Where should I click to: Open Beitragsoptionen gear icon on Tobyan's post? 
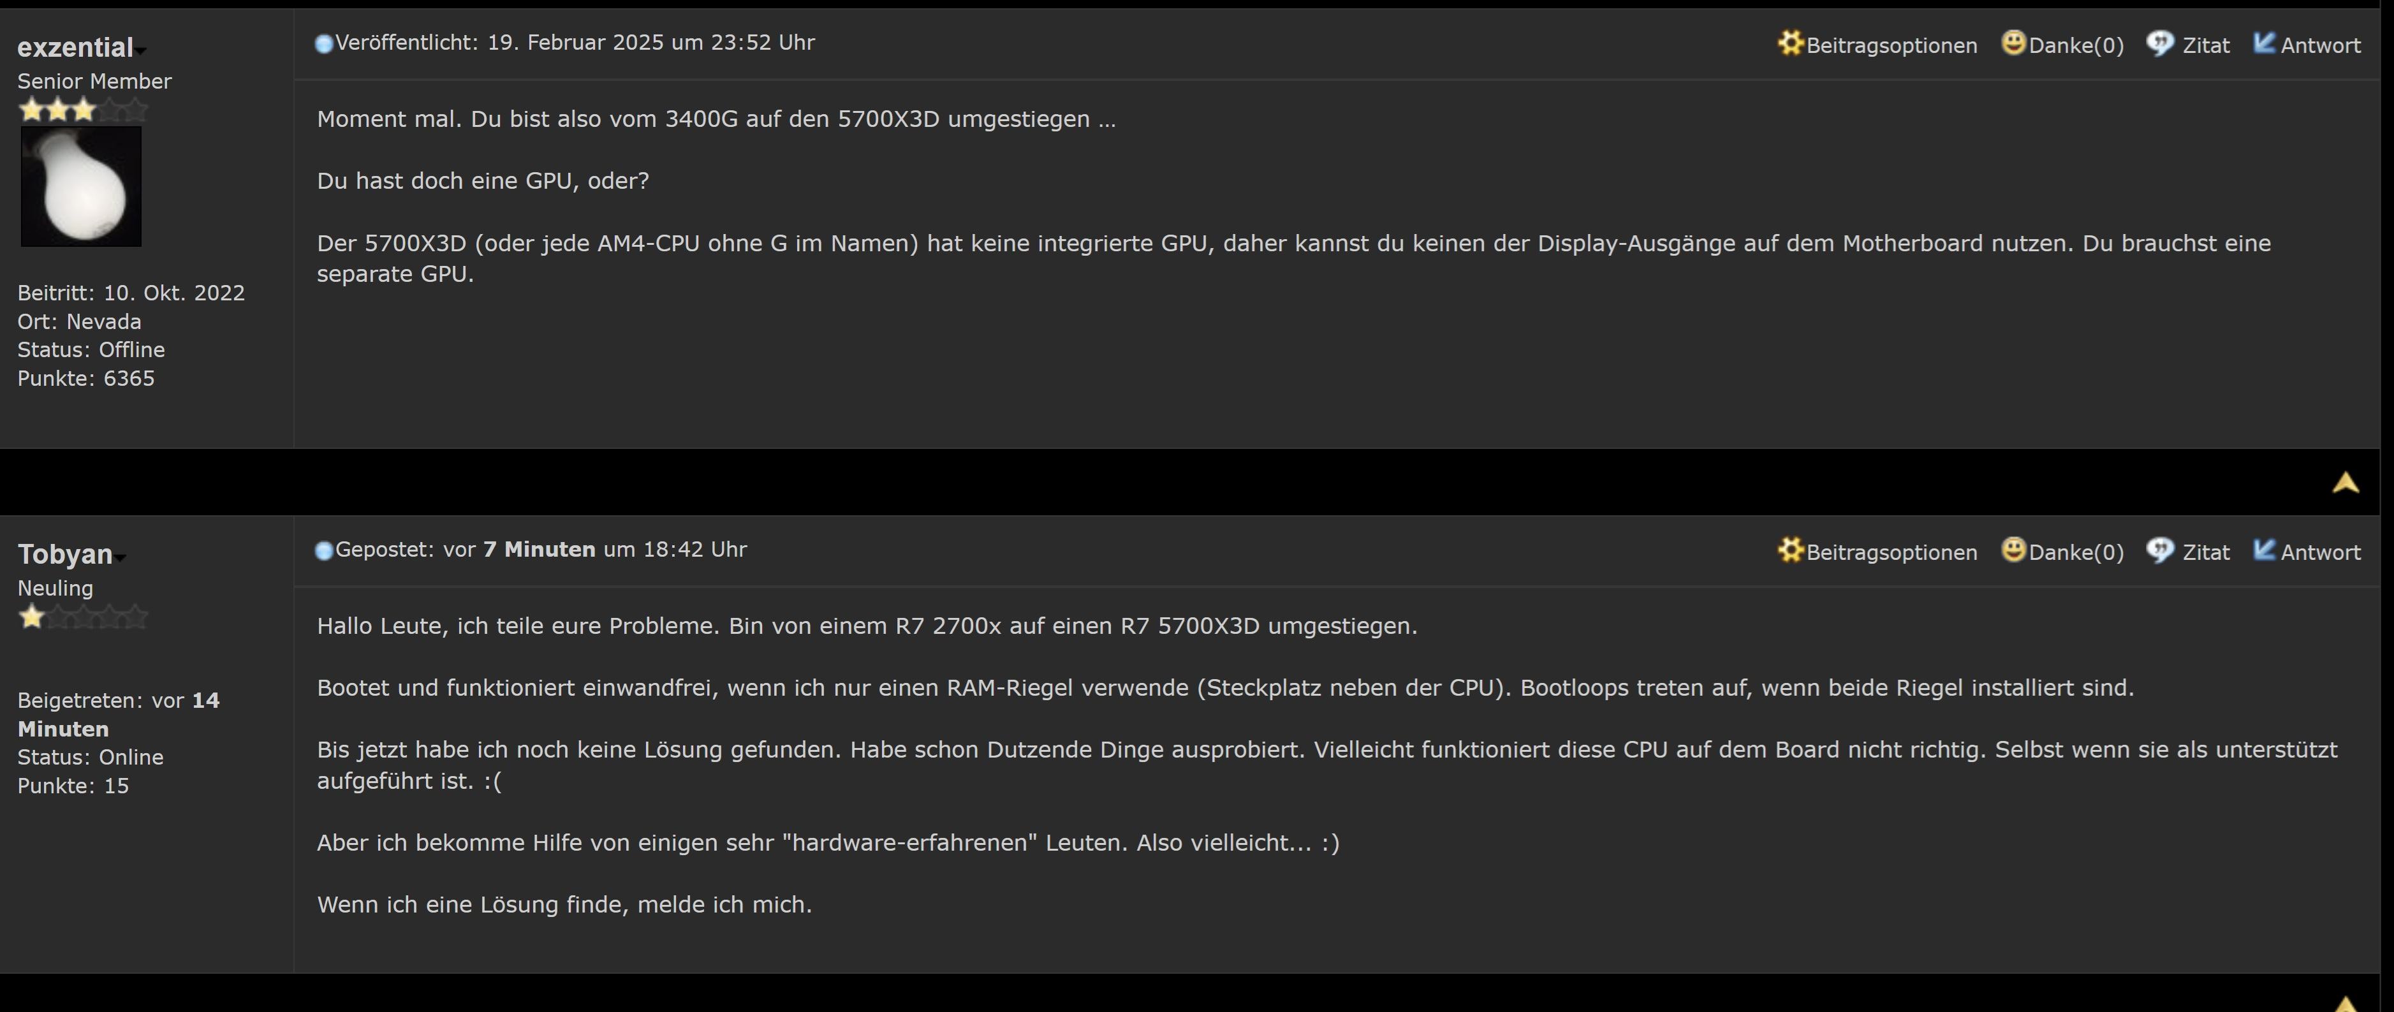coord(1790,550)
